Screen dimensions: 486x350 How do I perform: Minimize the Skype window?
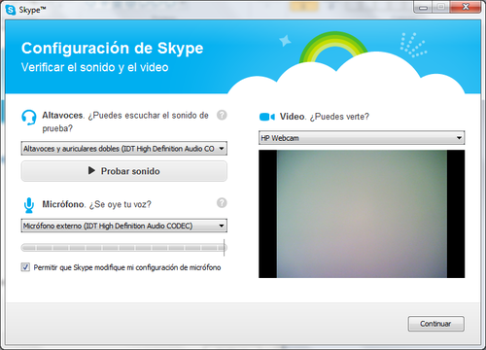423,7
